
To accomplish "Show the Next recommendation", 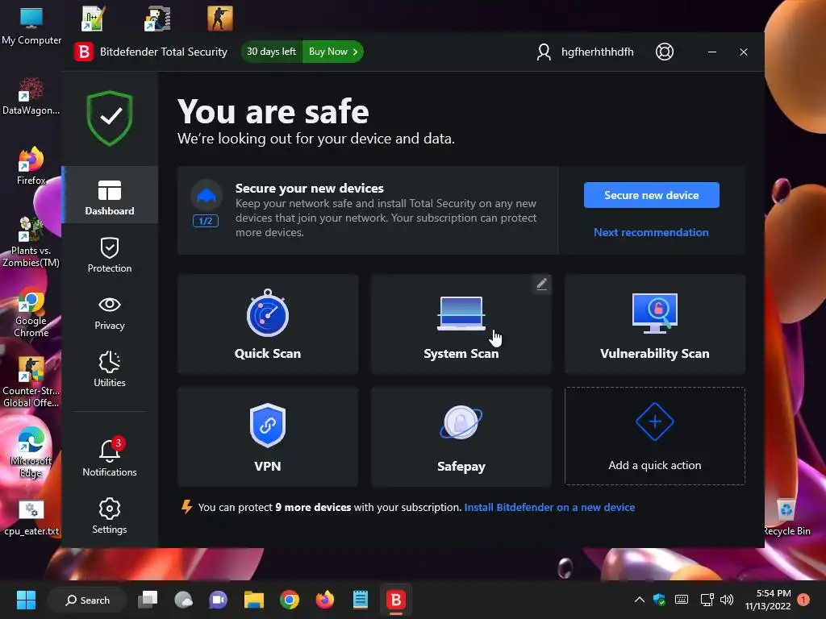I will [x=651, y=232].
